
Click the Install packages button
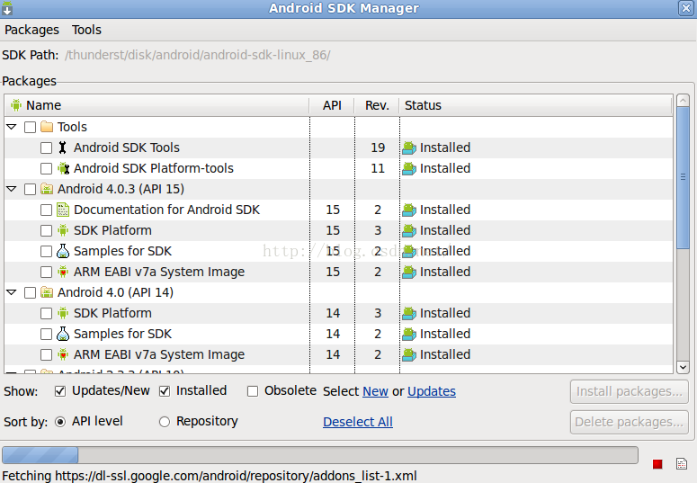629,391
